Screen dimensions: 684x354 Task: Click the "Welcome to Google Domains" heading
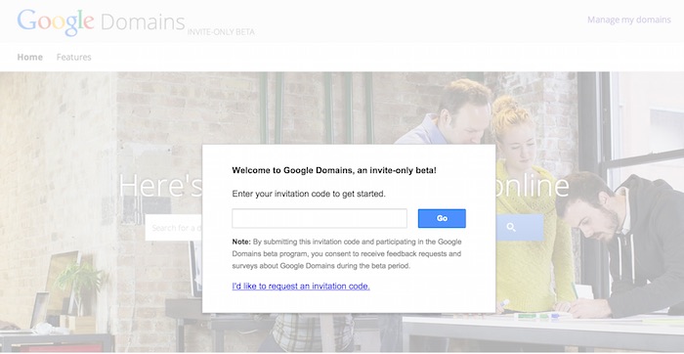point(334,170)
